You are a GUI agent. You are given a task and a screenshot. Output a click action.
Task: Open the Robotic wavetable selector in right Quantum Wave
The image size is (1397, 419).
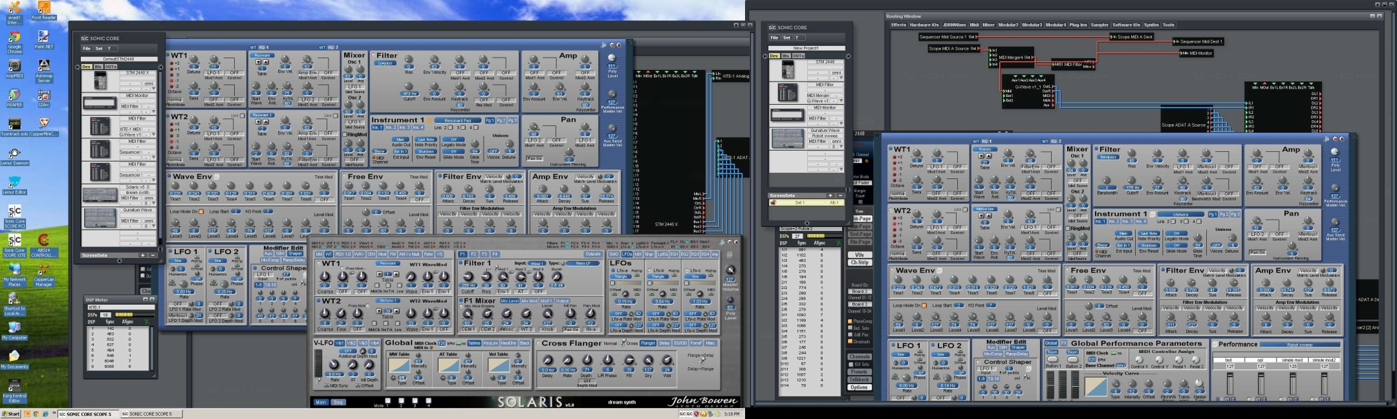coord(984,149)
